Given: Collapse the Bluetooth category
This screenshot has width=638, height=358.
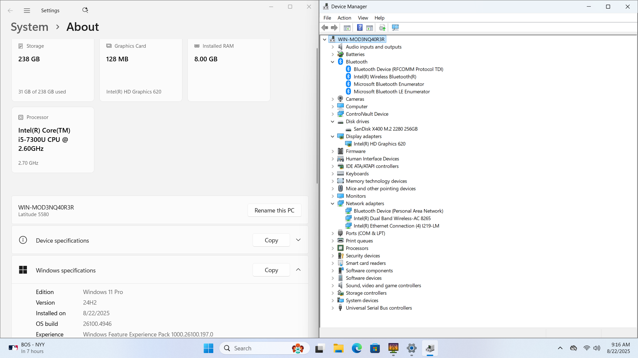Looking at the screenshot, I should point(332,62).
